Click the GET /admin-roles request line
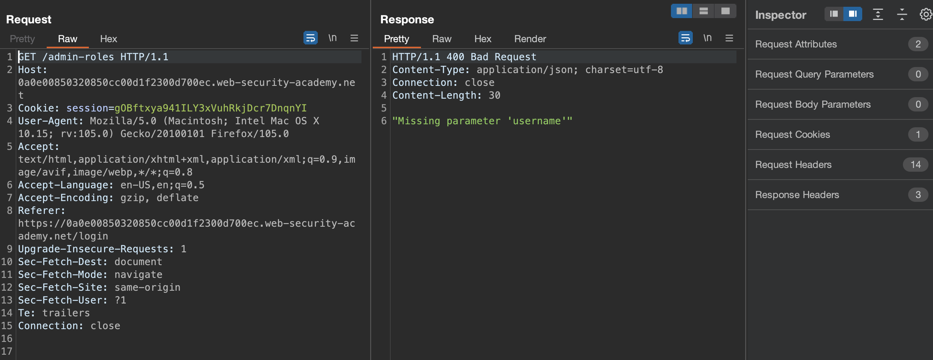 click(x=93, y=57)
